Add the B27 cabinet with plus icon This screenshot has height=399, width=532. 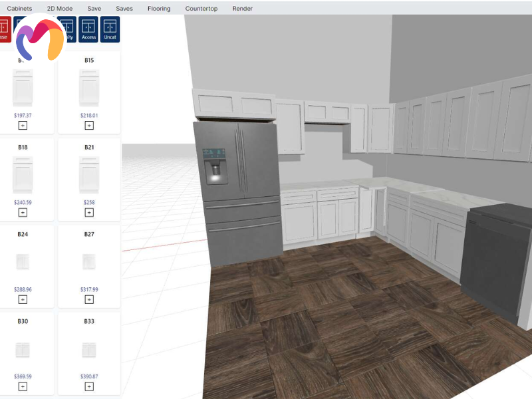coord(89,299)
